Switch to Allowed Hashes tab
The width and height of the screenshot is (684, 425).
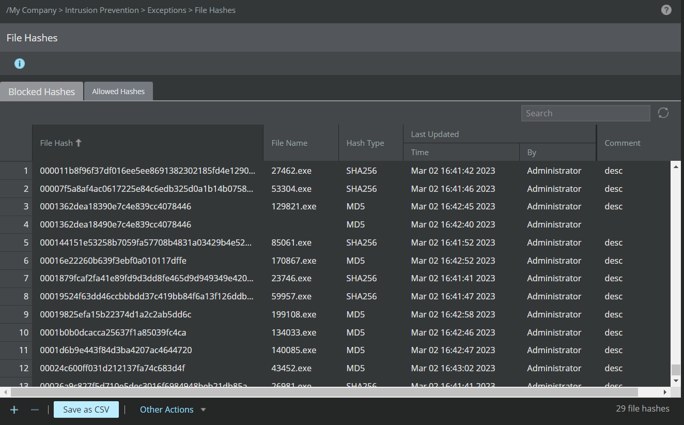[118, 92]
